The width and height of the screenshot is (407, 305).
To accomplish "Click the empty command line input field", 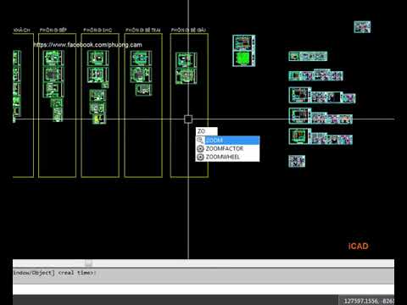I will 203,289.
